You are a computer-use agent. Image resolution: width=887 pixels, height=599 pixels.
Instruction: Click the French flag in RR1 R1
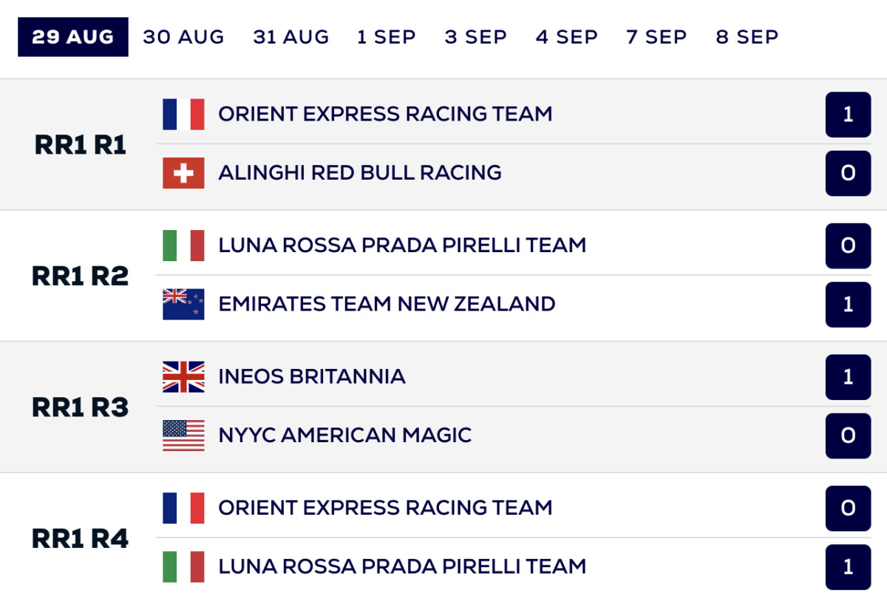click(x=183, y=115)
